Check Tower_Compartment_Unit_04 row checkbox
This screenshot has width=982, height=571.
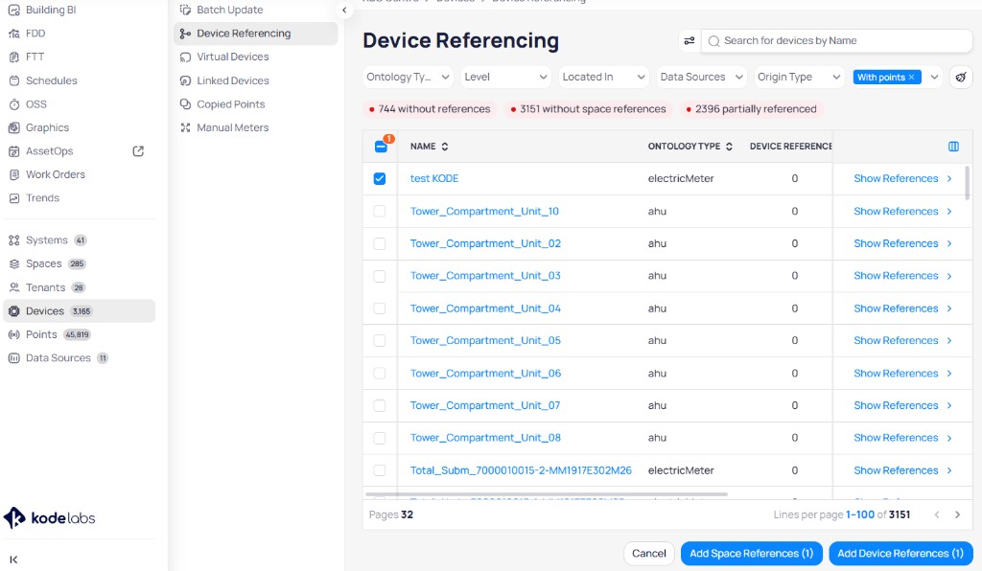click(x=380, y=308)
